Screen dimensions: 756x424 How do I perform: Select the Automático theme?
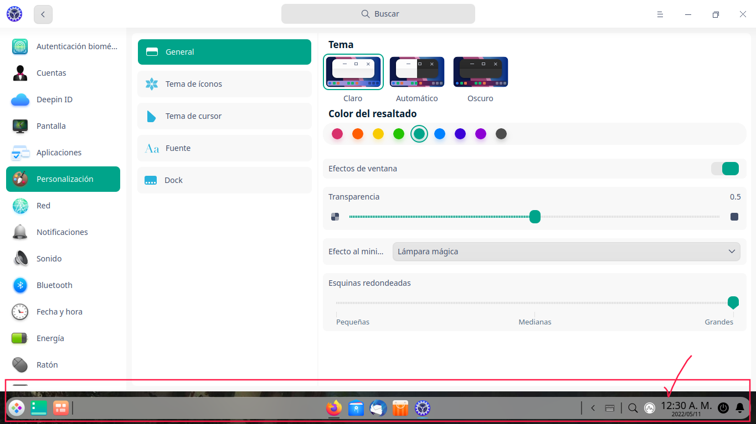(x=417, y=72)
